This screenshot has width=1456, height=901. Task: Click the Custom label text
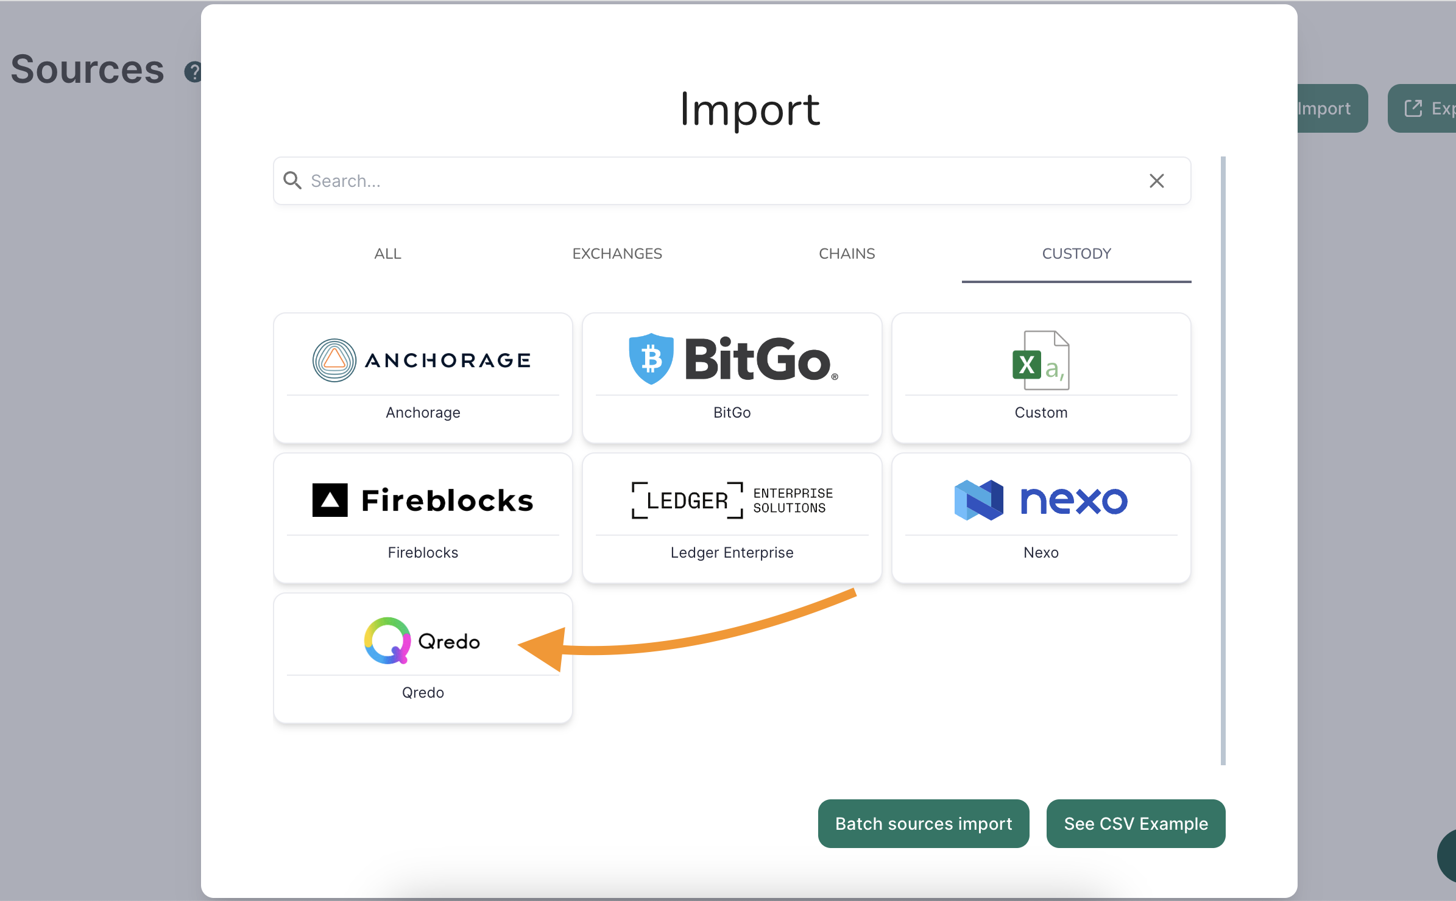1041,413
